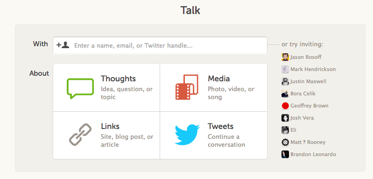
Task: Pick the Thoughts topic heading
Action: [x=118, y=79]
